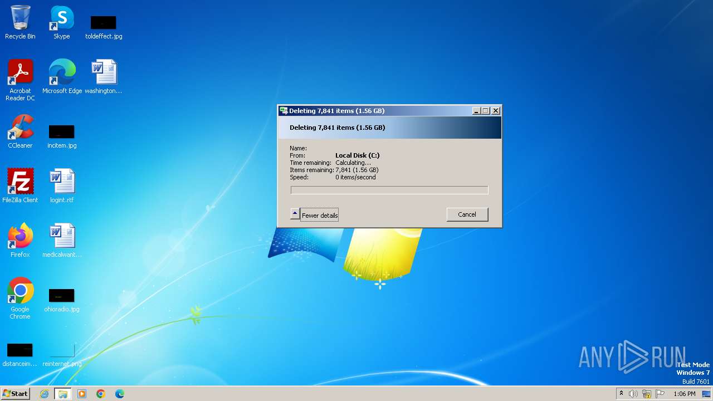Click the 'Deleting 7,841 items' header text

(337, 128)
